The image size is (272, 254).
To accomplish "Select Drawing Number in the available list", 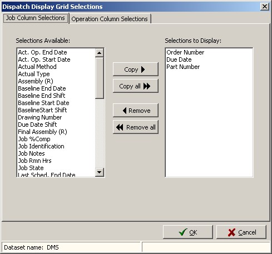I will (x=40, y=117).
